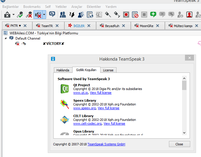Click the gray user info icon
201x157 pixels.
point(180,15)
